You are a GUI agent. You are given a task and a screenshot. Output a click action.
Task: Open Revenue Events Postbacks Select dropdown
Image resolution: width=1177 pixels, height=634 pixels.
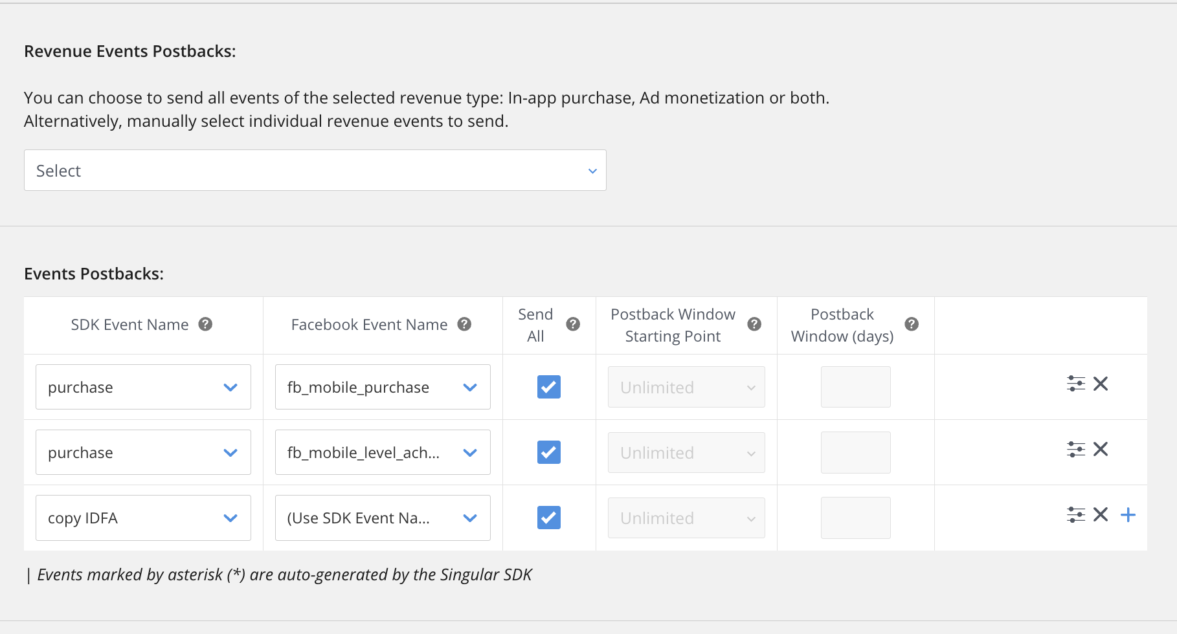click(x=315, y=171)
